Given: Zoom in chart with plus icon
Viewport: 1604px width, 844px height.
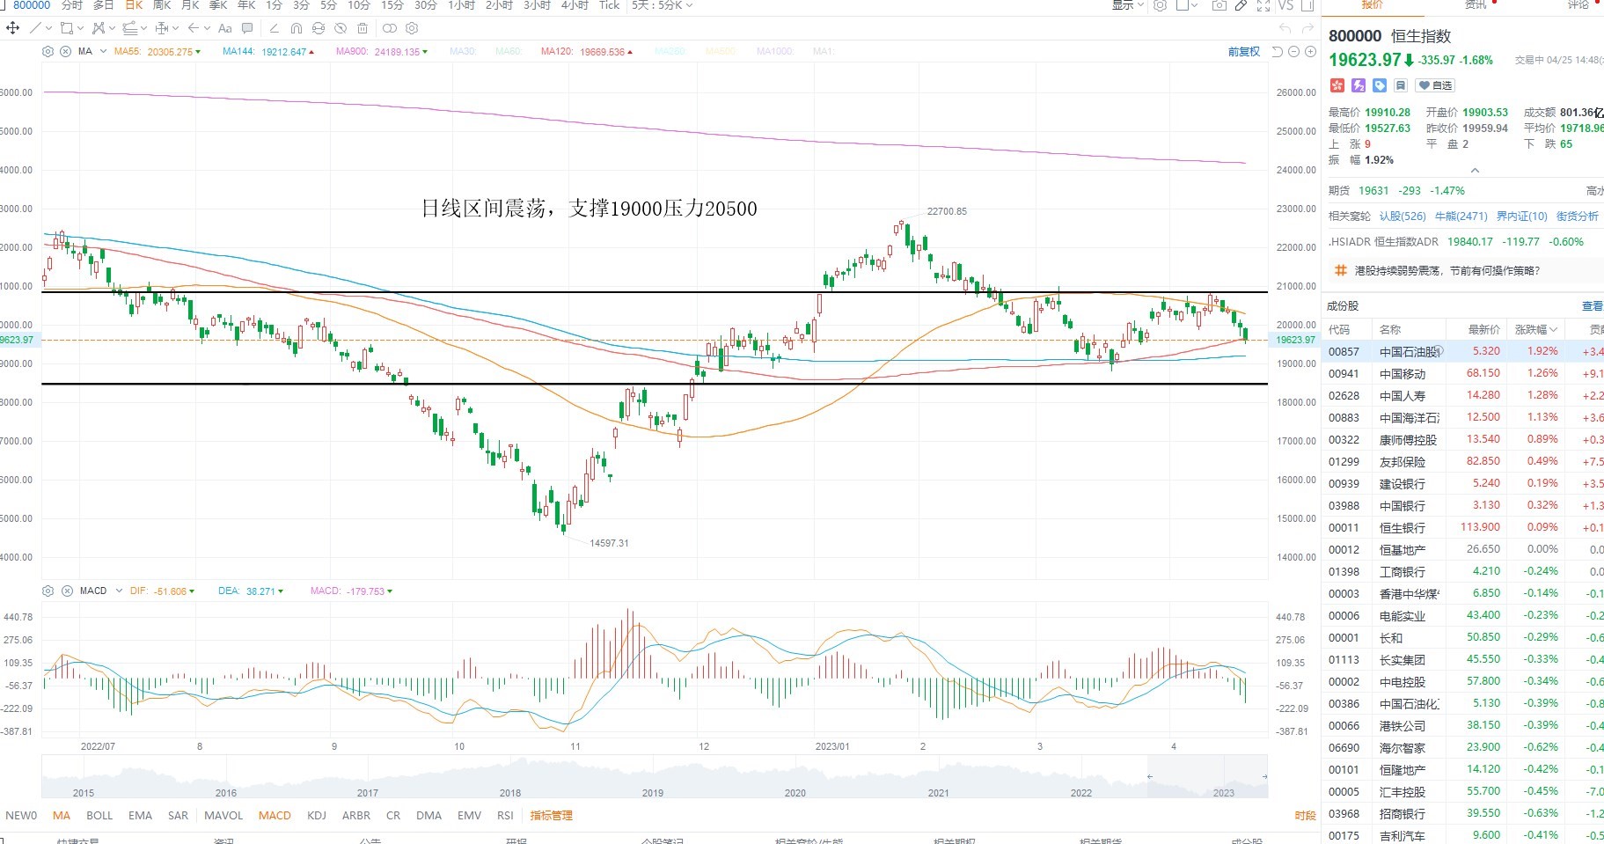Looking at the screenshot, I should (x=1310, y=52).
